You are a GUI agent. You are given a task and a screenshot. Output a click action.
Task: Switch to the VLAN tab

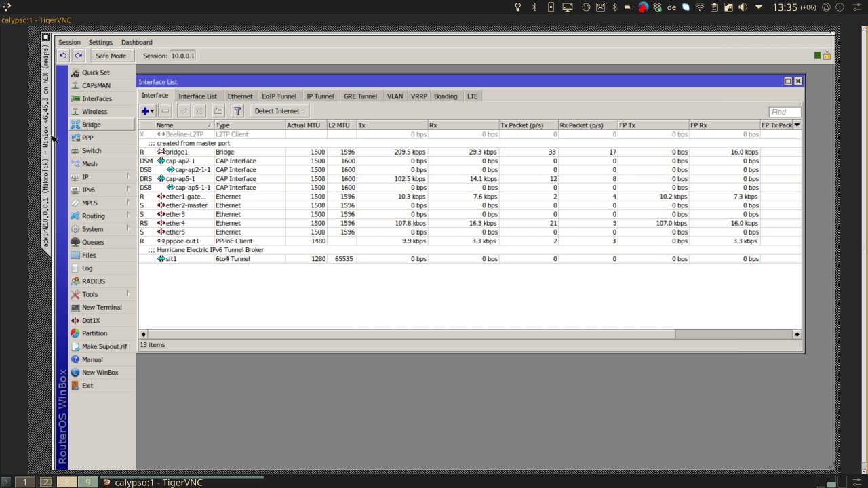point(395,96)
